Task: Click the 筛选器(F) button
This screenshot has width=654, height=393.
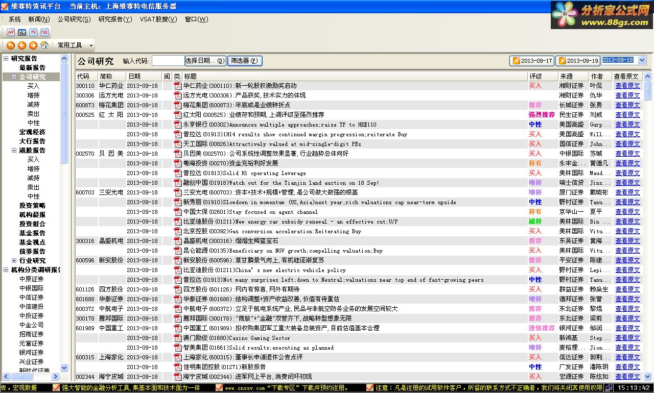Action: [245, 61]
